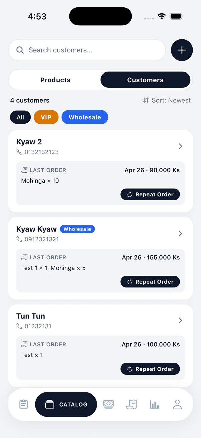Toggle the Wholesale filter chip
The height and width of the screenshot is (438, 201).
point(85,117)
